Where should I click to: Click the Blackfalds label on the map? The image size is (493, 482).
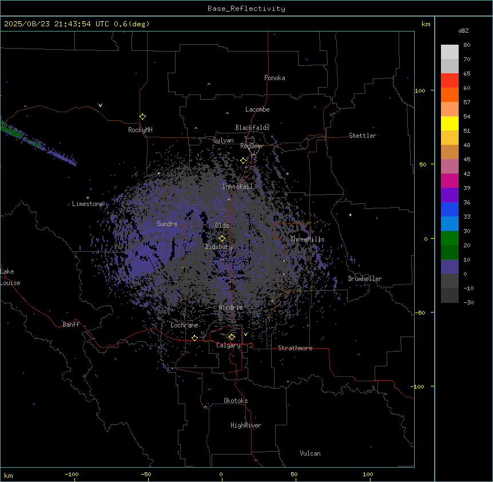252,128
